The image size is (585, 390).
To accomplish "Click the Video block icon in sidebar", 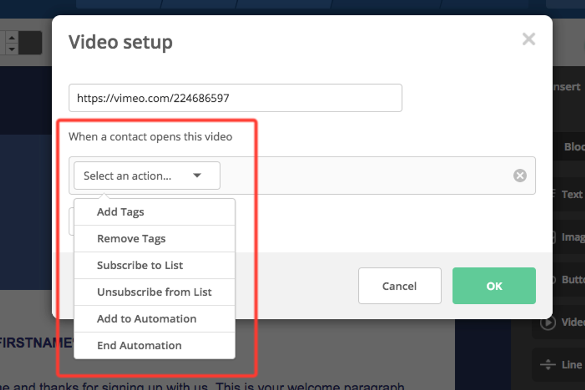I will tap(548, 323).
